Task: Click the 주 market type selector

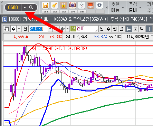Action: tap(13, 29)
